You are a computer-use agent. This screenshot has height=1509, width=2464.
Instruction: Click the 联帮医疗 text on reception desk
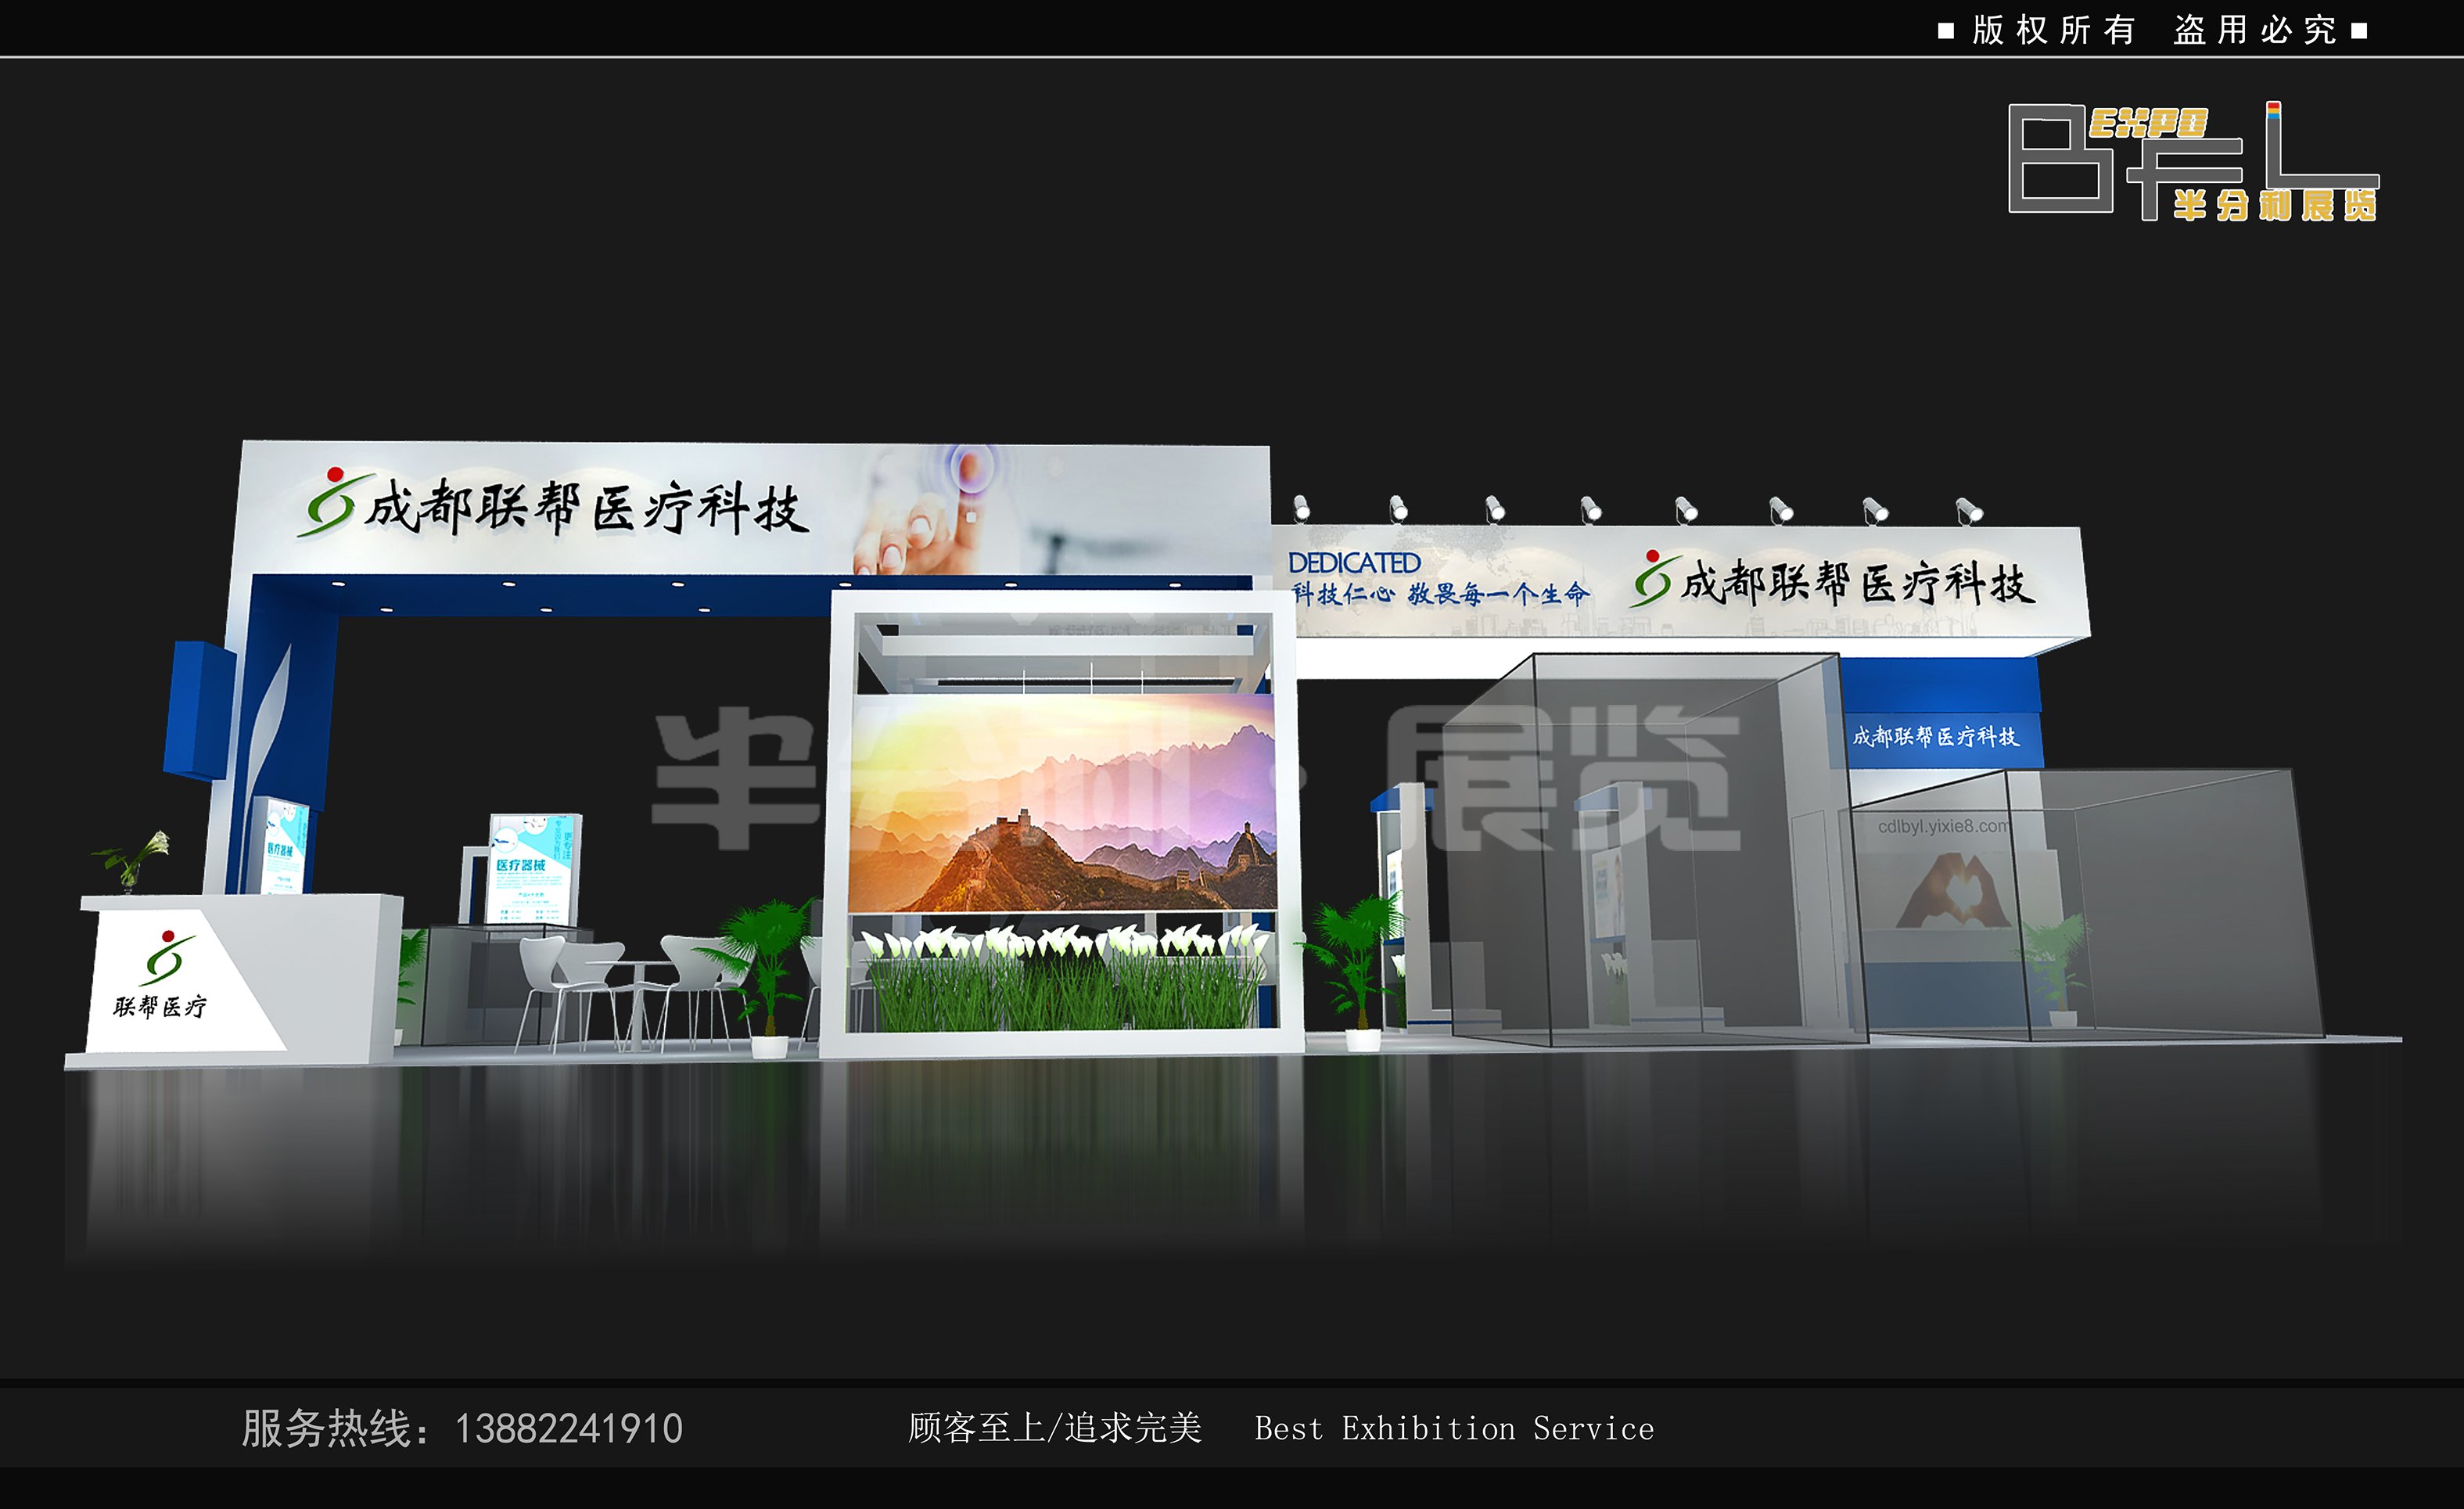pos(160,1006)
